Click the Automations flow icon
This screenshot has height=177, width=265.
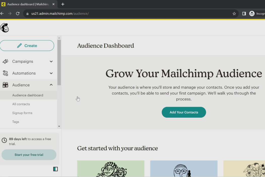pos(5,73)
